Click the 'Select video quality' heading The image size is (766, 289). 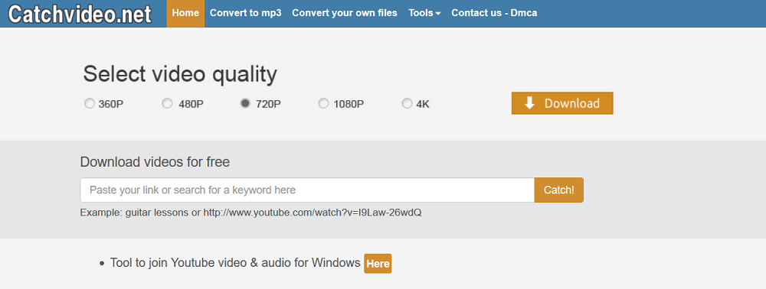click(180, 74)
